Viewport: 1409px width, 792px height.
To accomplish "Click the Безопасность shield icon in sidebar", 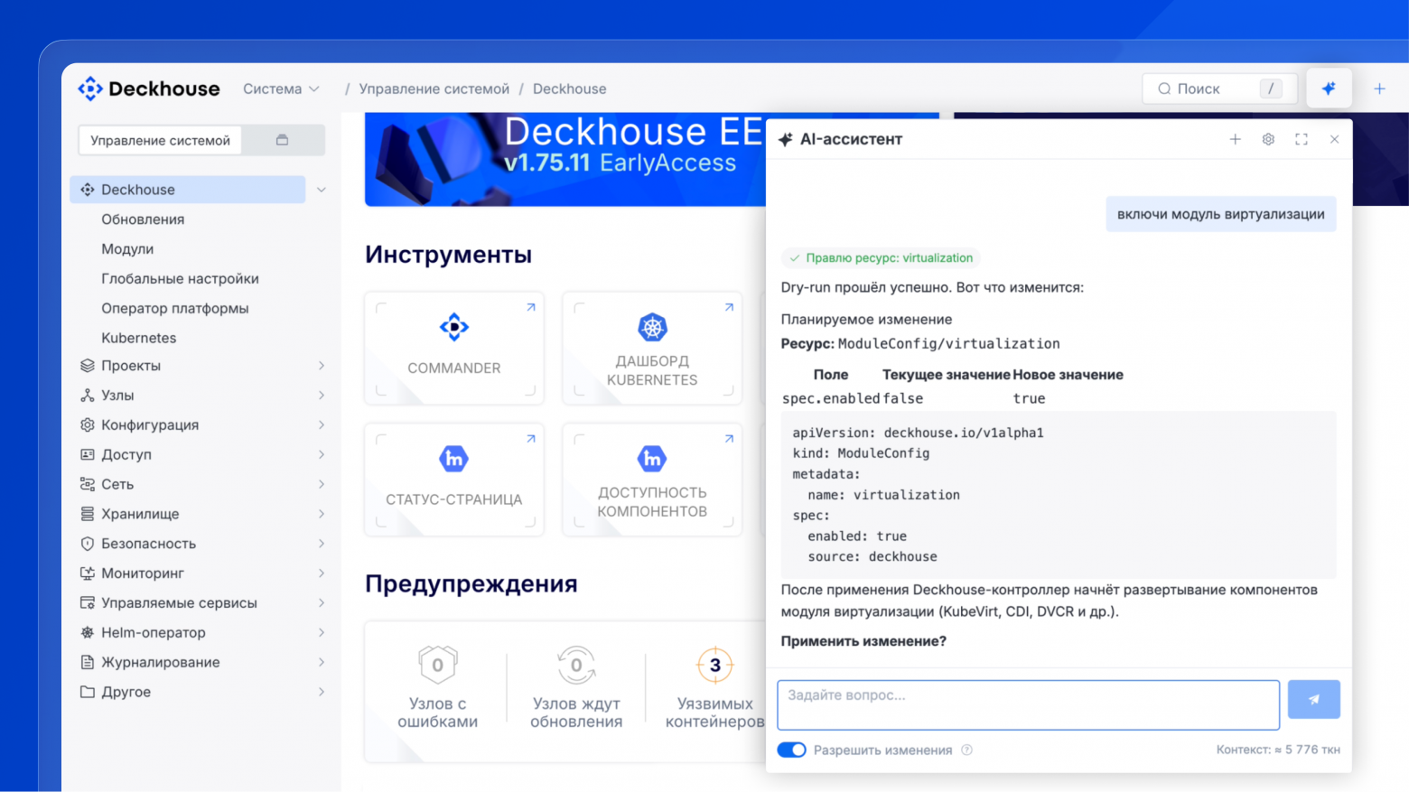I will tap(88, 544).
